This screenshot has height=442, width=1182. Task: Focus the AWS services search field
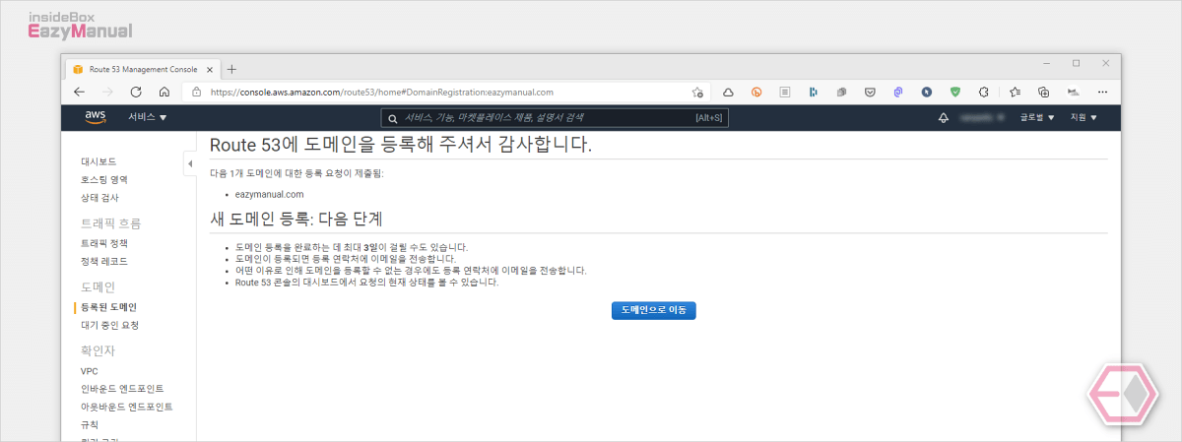(x=557, y=118)
